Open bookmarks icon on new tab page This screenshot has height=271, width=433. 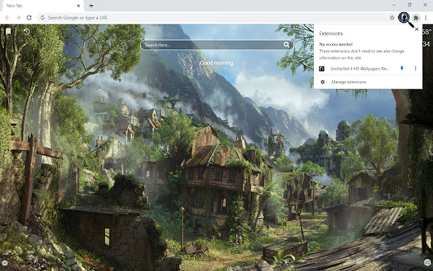pyautogui.click(x=9, y=31)
